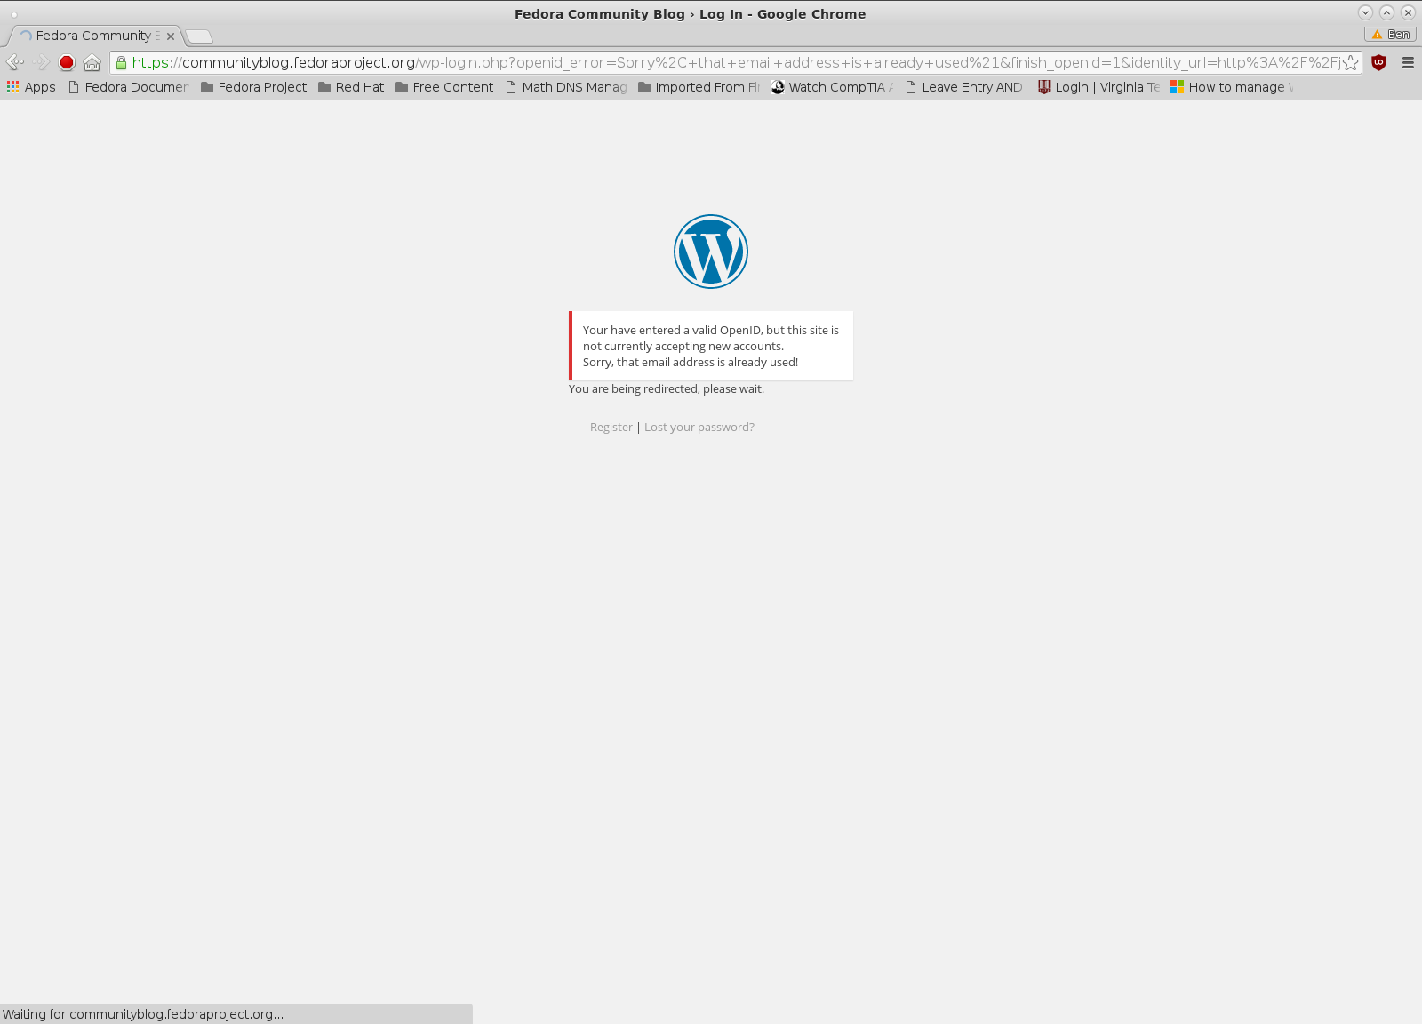
Task: Click the Lost your password link
Action: (699, 428)
